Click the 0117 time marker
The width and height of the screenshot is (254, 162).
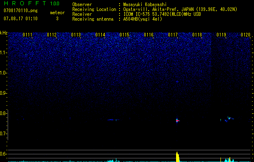point(173,35)
